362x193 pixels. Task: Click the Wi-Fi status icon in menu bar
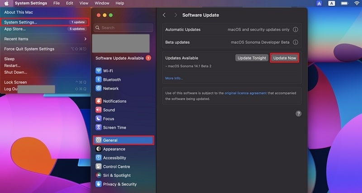tap(357, 3)
